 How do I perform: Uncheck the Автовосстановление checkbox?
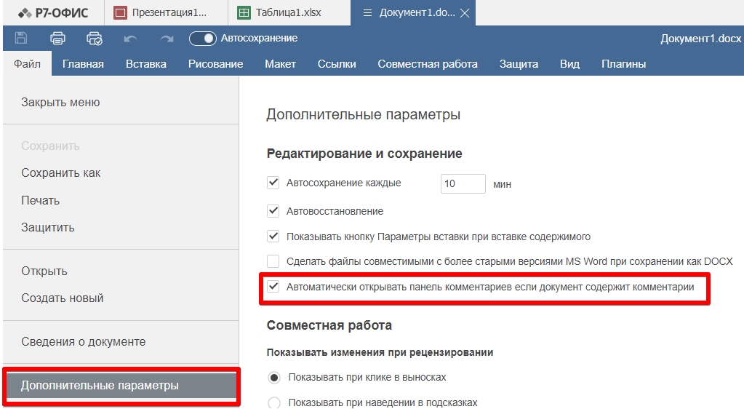pos(273,211)
